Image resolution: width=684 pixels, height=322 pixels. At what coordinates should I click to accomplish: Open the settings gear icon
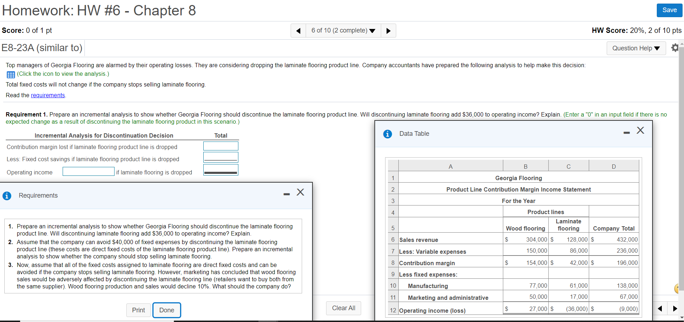[675, 48]
